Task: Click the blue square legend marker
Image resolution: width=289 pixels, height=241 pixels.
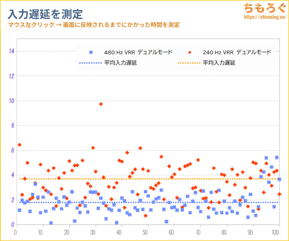Action: (91, 52)
